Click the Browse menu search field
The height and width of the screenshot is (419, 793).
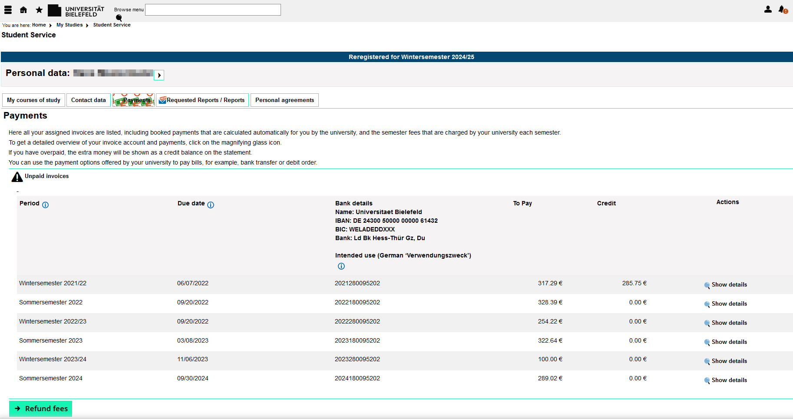coord(213,10)
